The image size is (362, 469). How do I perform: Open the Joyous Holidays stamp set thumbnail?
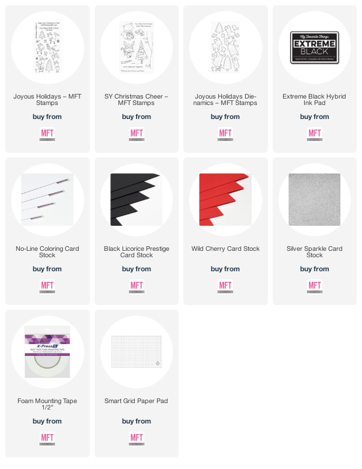pyautogui.click(x=47, y=48)
